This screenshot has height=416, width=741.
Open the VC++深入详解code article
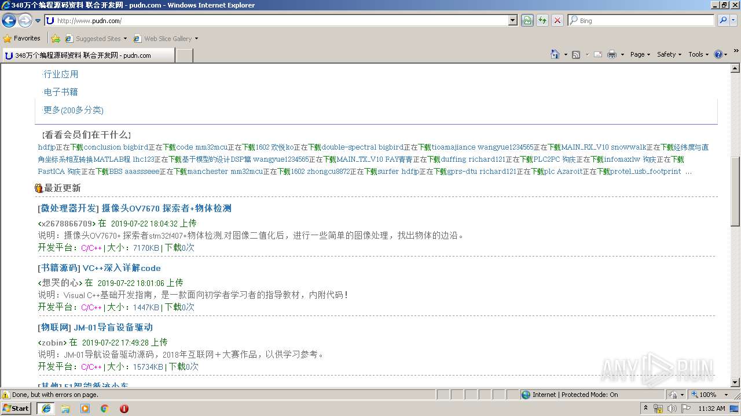point(122,268)
